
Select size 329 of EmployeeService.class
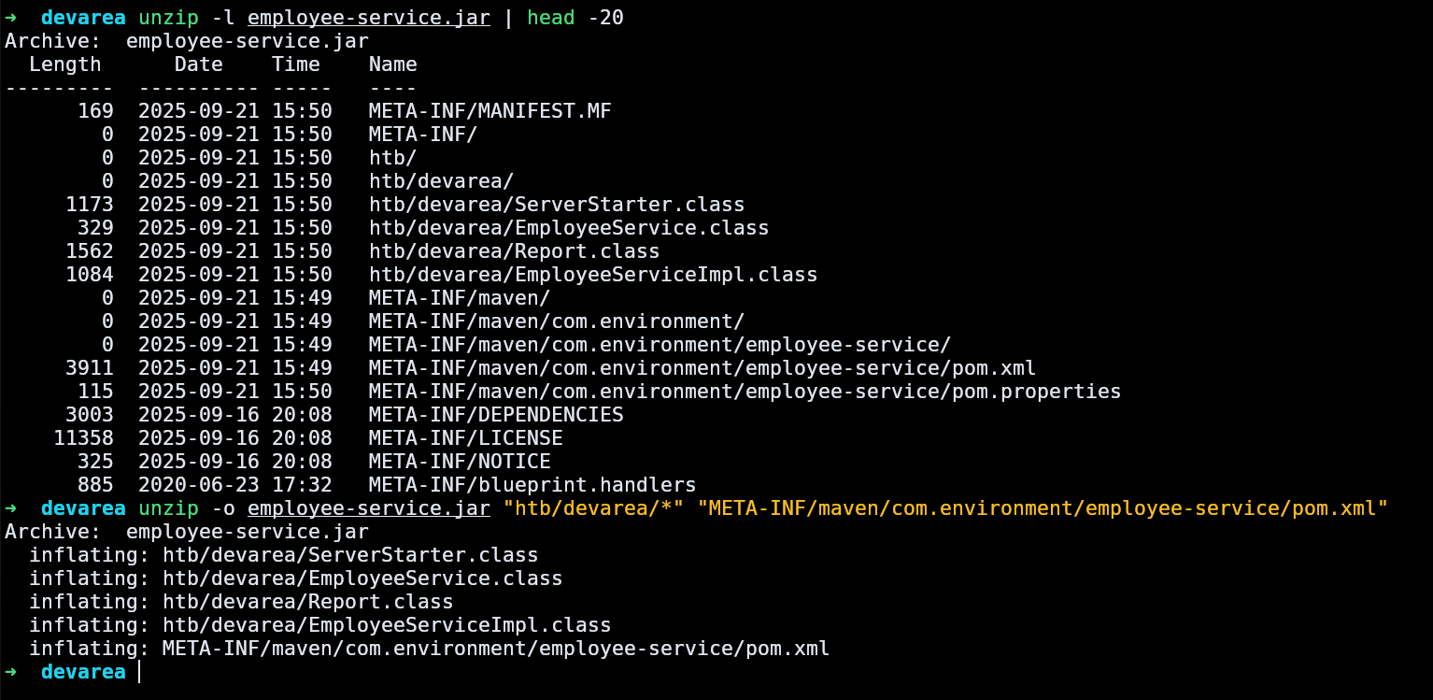pos(95,228)
